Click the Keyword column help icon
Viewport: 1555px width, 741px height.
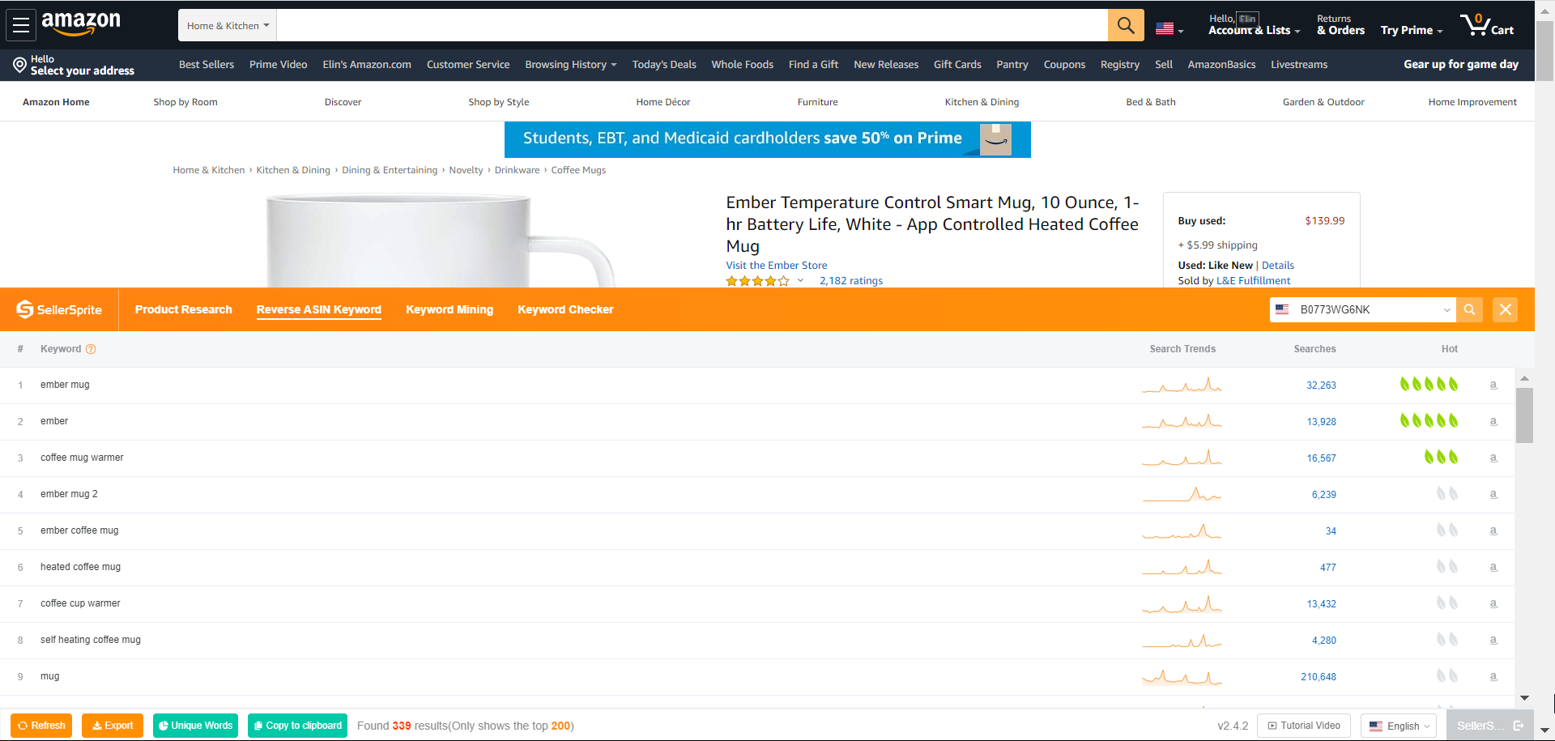(91, 349)
